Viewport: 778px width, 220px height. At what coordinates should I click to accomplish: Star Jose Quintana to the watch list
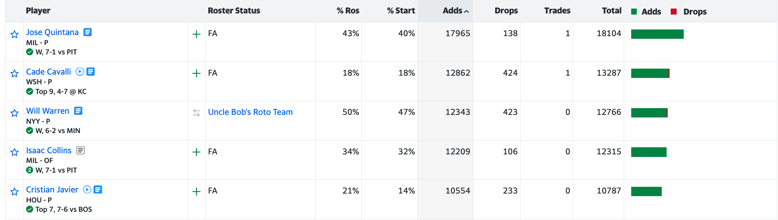[15, 35]
